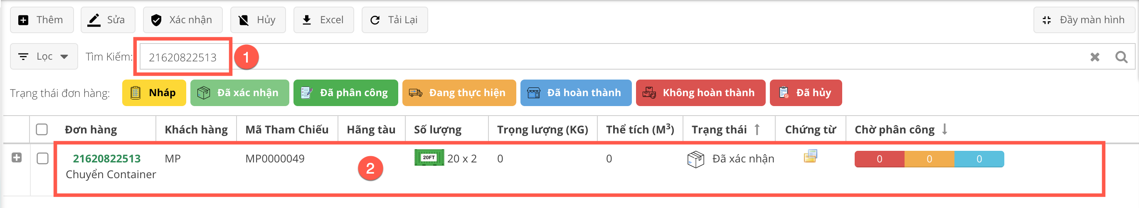Click the 20FT container icon
The width and height of the screenshot is (1139, 208).
coord(429,158)
